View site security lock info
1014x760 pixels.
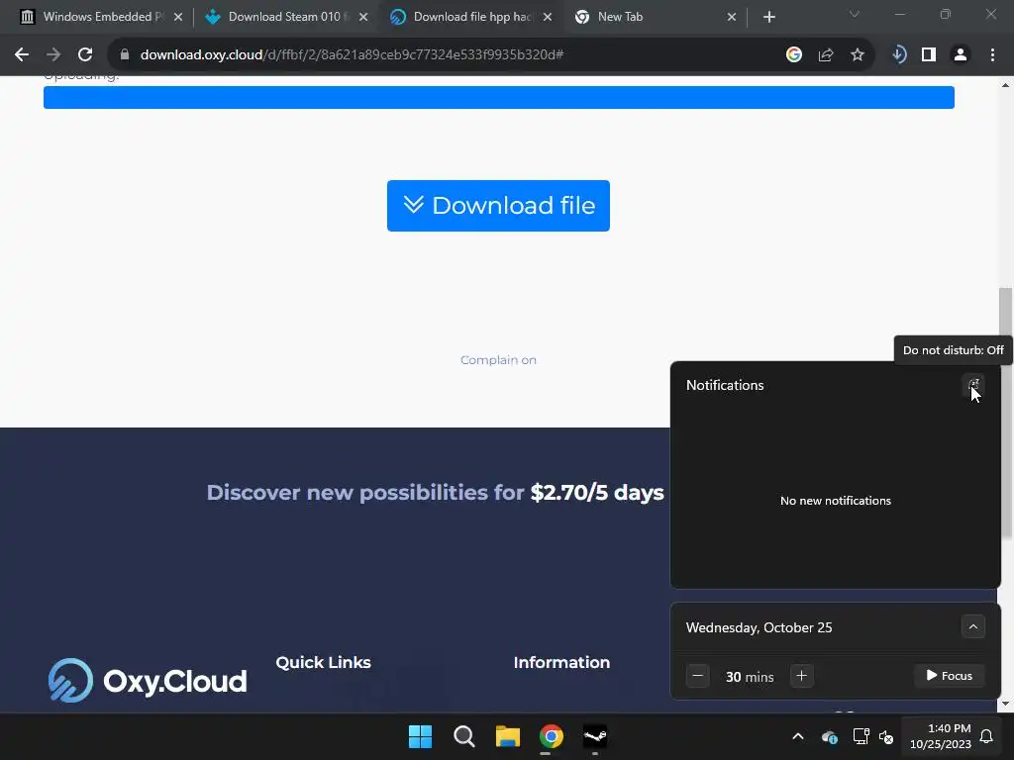[x=125, y=55]
